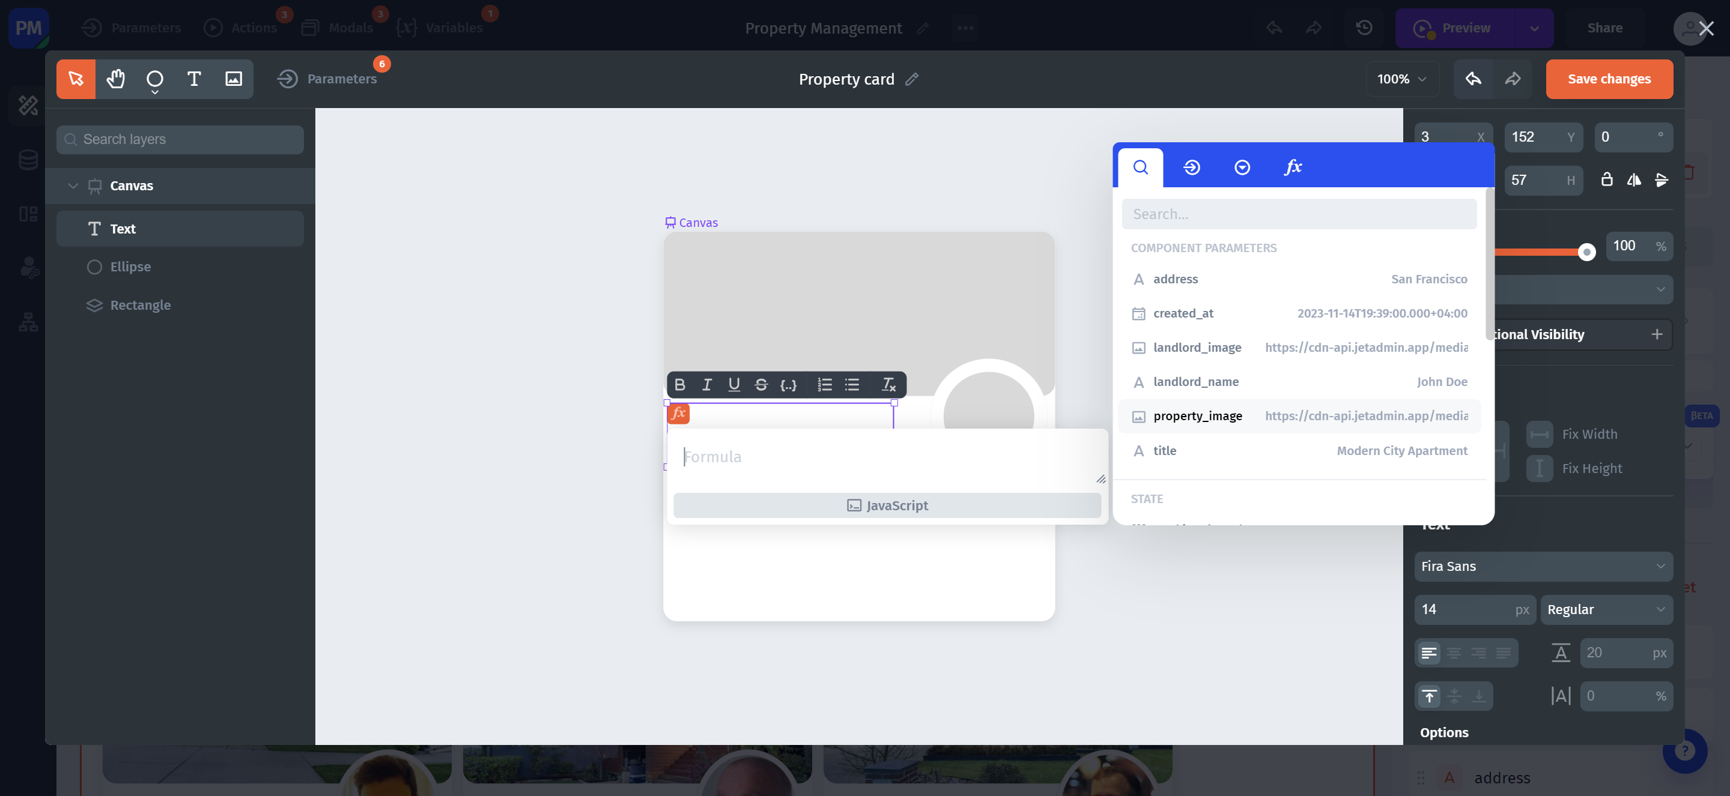Click the Underline formatting icon
Viewport: 1730px width, 796px height.
point(733,385)
